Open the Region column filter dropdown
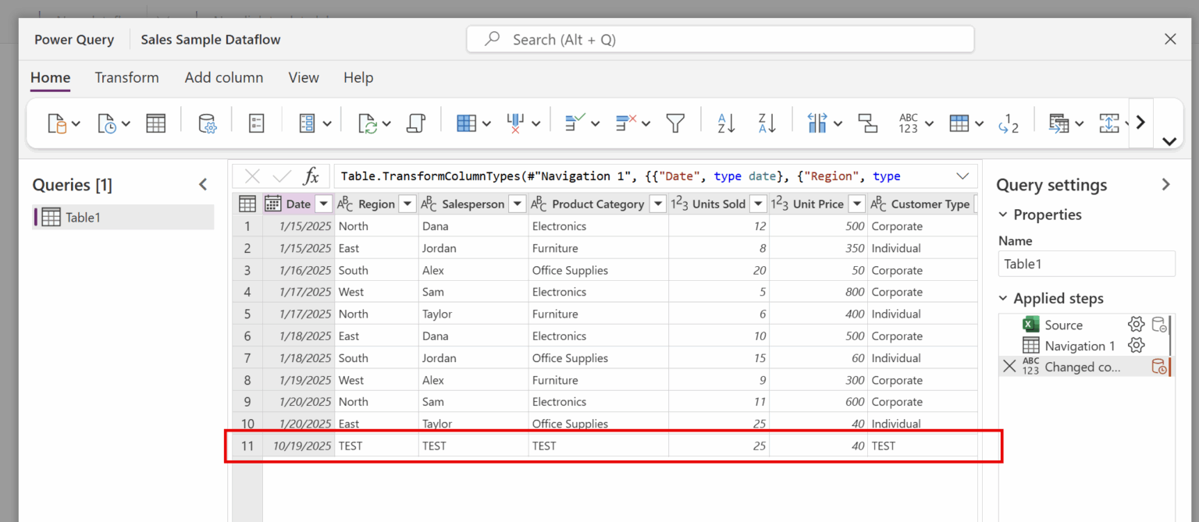Screen dimensions: 1199x522 pos(407,204)
